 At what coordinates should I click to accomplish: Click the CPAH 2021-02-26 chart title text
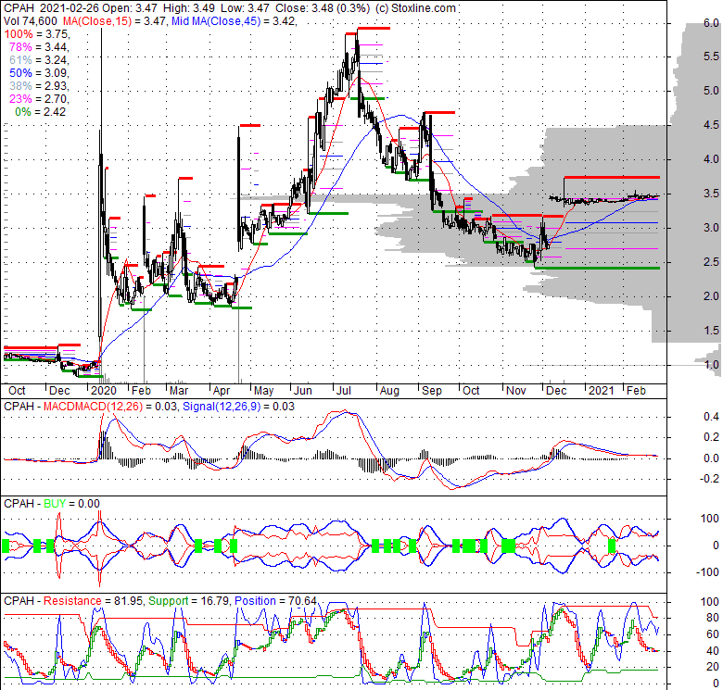51,8
